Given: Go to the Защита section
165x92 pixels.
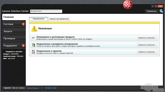Looking at the screenshot, I should click(x=14, y=31).
